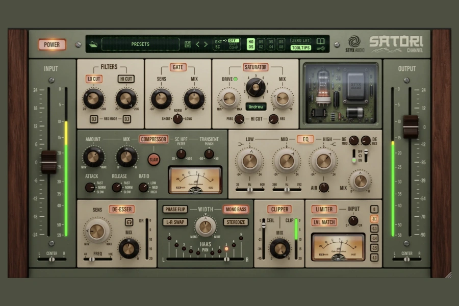Click the EQ MID frequency slider

(x=287, y=190)
